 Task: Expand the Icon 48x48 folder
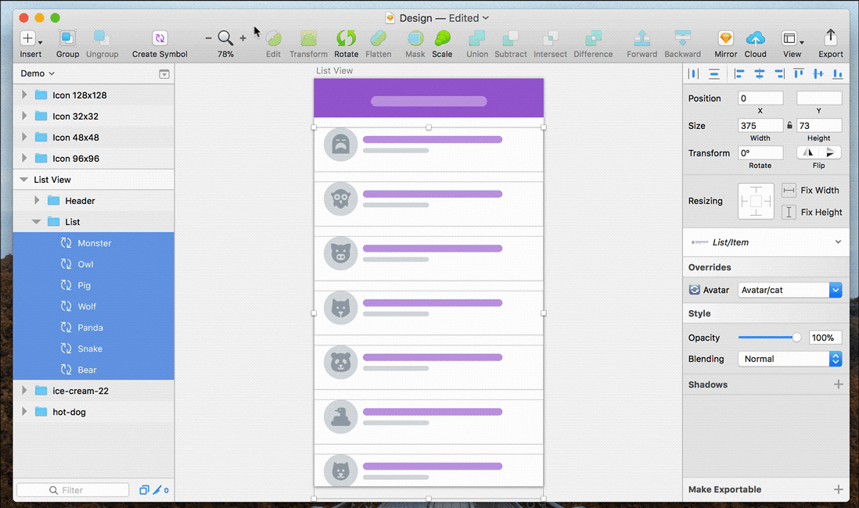[x=24, y=137]
